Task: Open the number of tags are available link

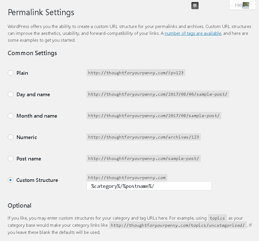Action: pyautogui.click(x=193, y=33)
